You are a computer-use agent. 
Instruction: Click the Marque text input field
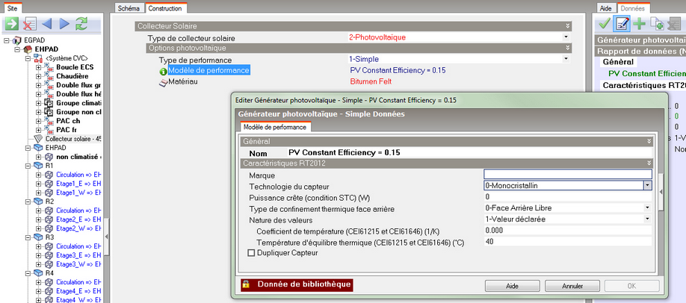pos(567,175)
